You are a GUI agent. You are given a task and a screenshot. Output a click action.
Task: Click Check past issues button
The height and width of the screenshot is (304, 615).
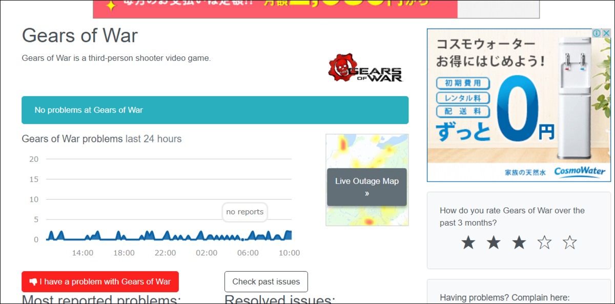tap(266, 281)
